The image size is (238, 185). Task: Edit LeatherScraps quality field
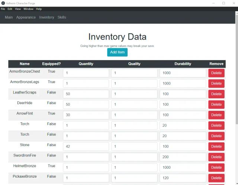(x=134, y=94)
